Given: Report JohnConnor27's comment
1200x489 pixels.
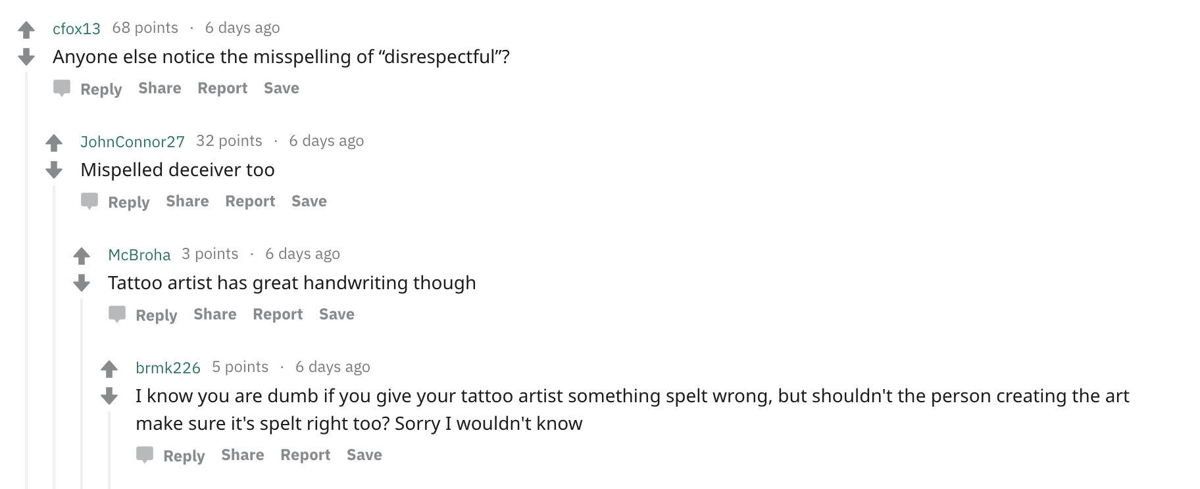Looking at the screenshot, I should pos(249,201).
